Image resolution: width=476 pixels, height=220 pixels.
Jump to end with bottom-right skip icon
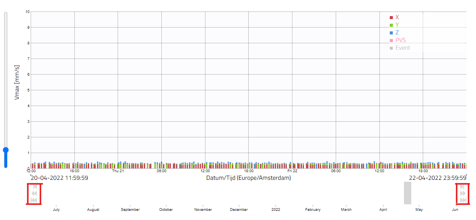pos(463,200)
